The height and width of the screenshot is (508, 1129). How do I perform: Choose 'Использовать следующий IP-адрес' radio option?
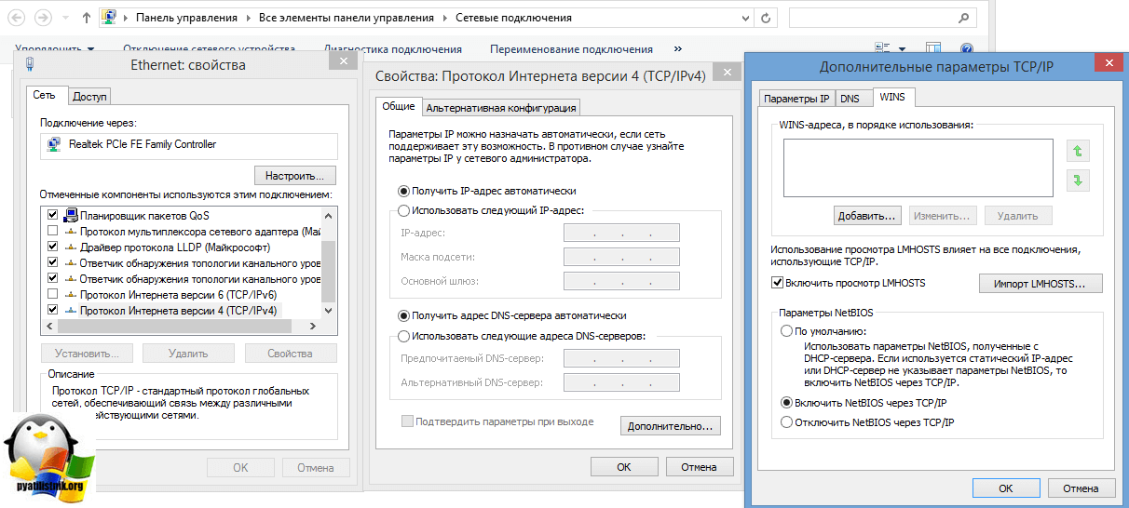[x=403, y=210]
